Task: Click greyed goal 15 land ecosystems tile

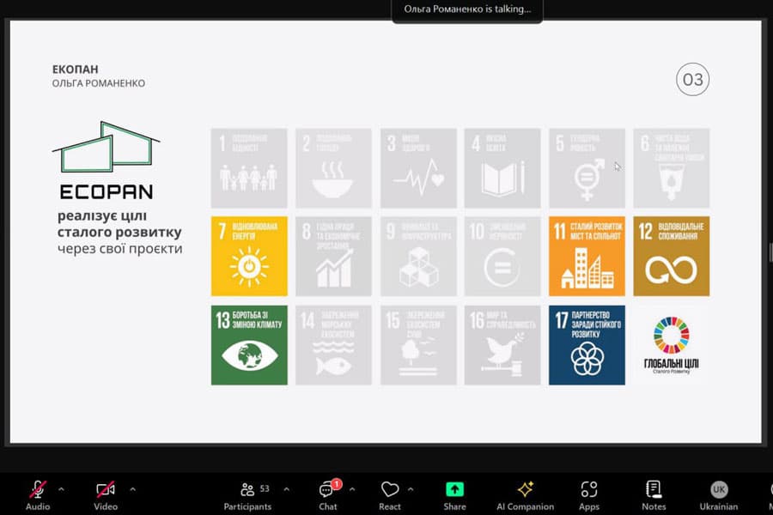Action: (x=418, y=345)
